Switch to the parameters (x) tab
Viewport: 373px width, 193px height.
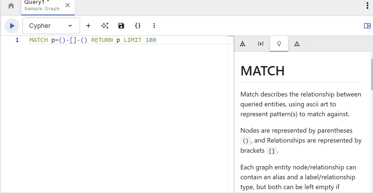click(x=261, y=43)
